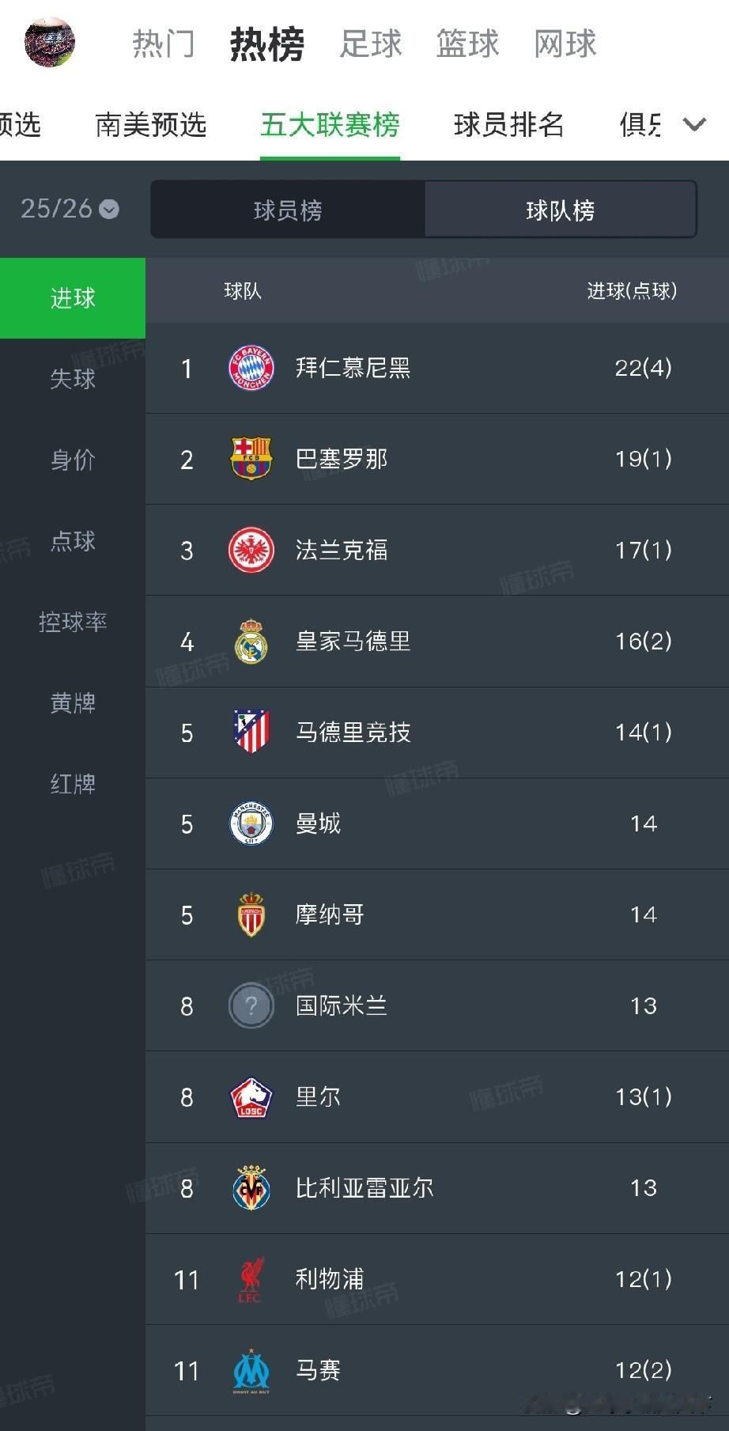Select the 红牌 red card category
The width and height of the screenshot is (729, 1431).
click(73, 784)
